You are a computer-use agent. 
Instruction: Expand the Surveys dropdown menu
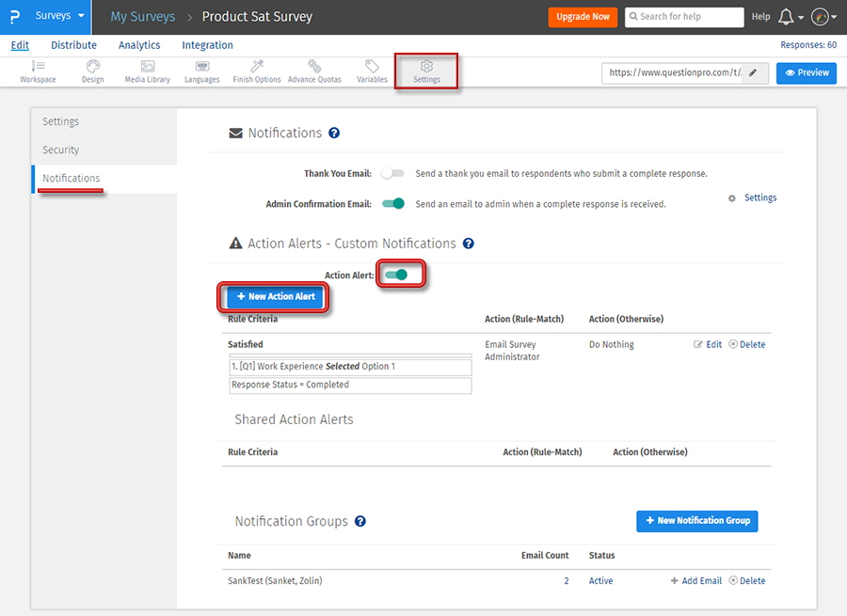[59, 17]
